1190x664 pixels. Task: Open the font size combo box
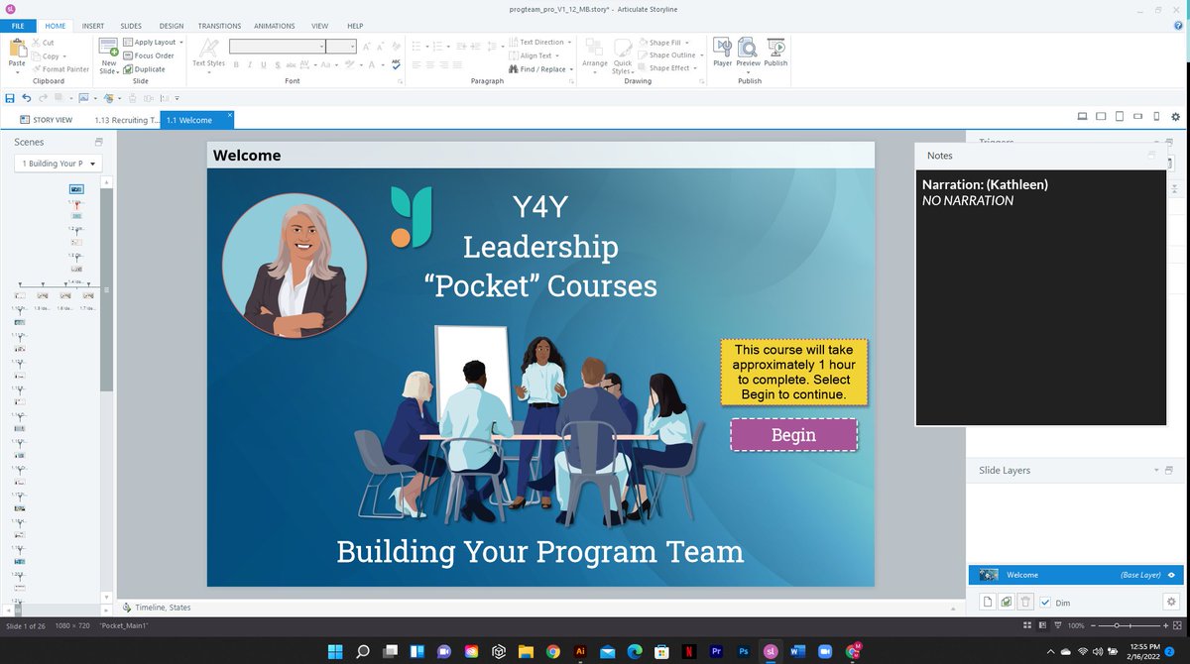[341, 46]
